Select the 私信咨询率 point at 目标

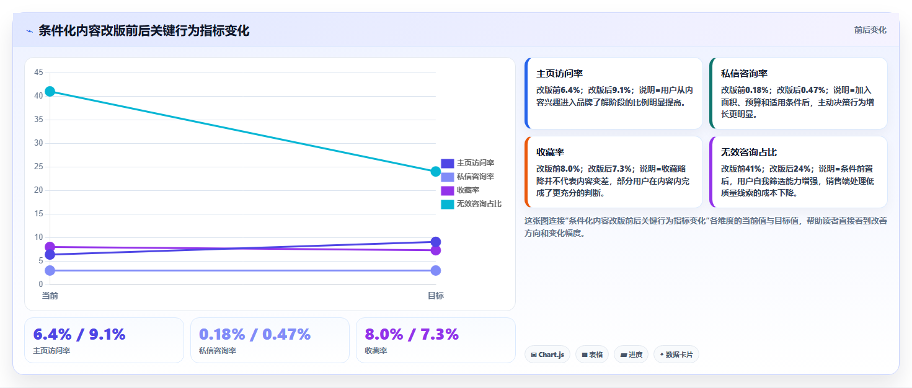pos(436,270)
